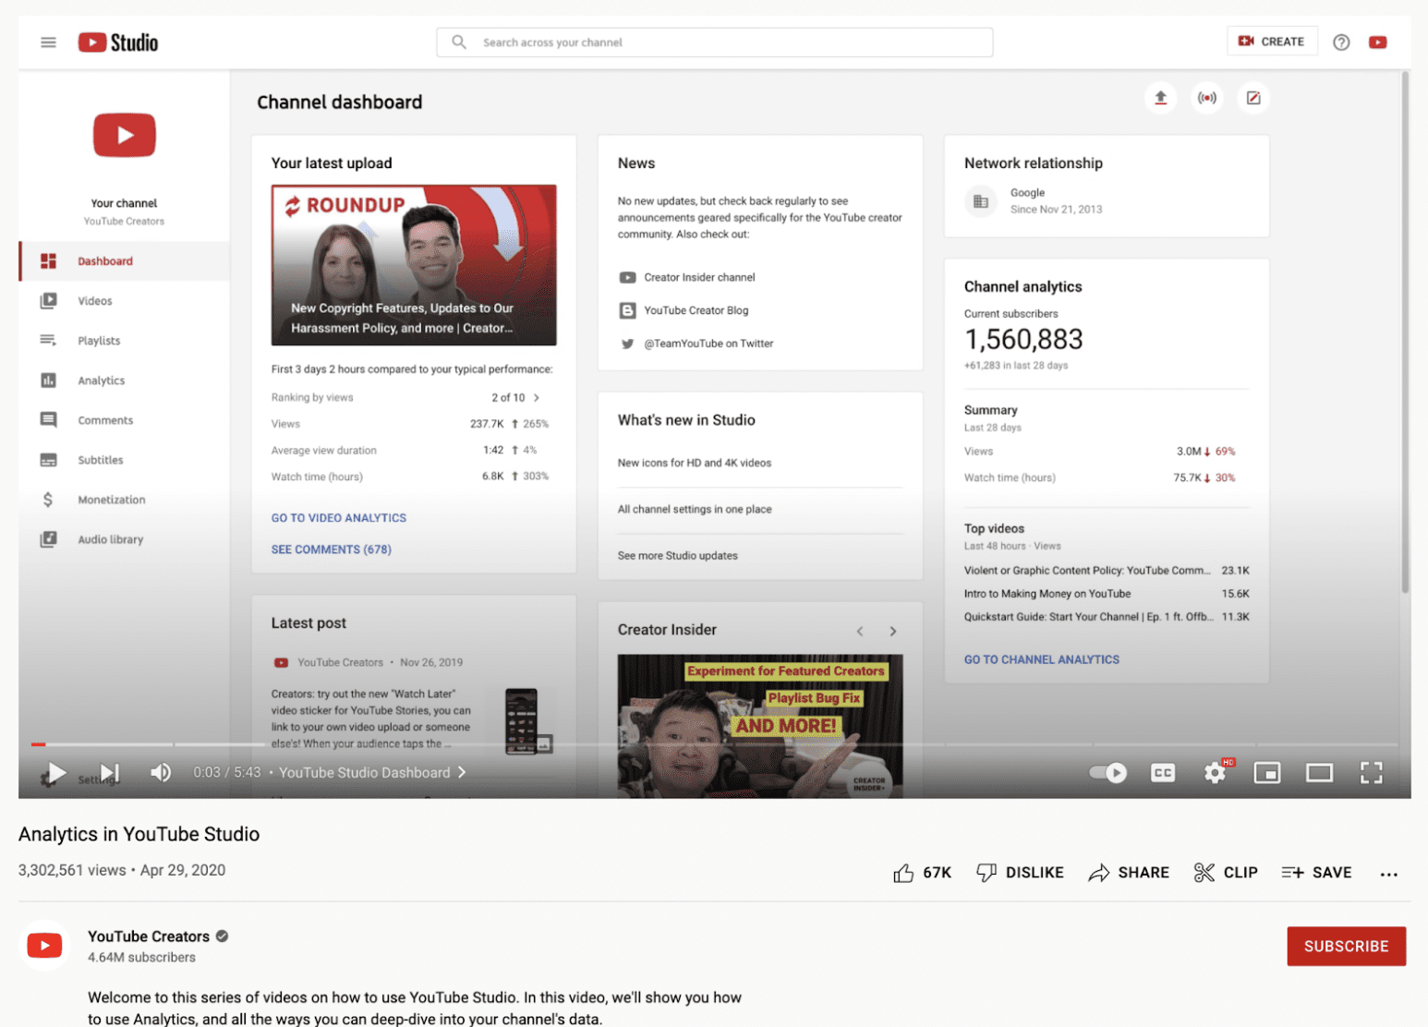Open the Audio library

coord(110,538)
